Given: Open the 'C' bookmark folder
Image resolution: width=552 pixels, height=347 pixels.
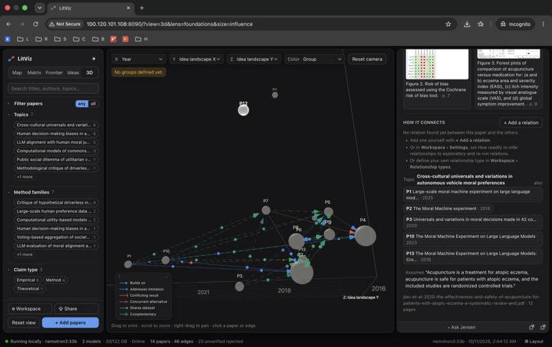Looking at the screenshot, I should 79,39.
